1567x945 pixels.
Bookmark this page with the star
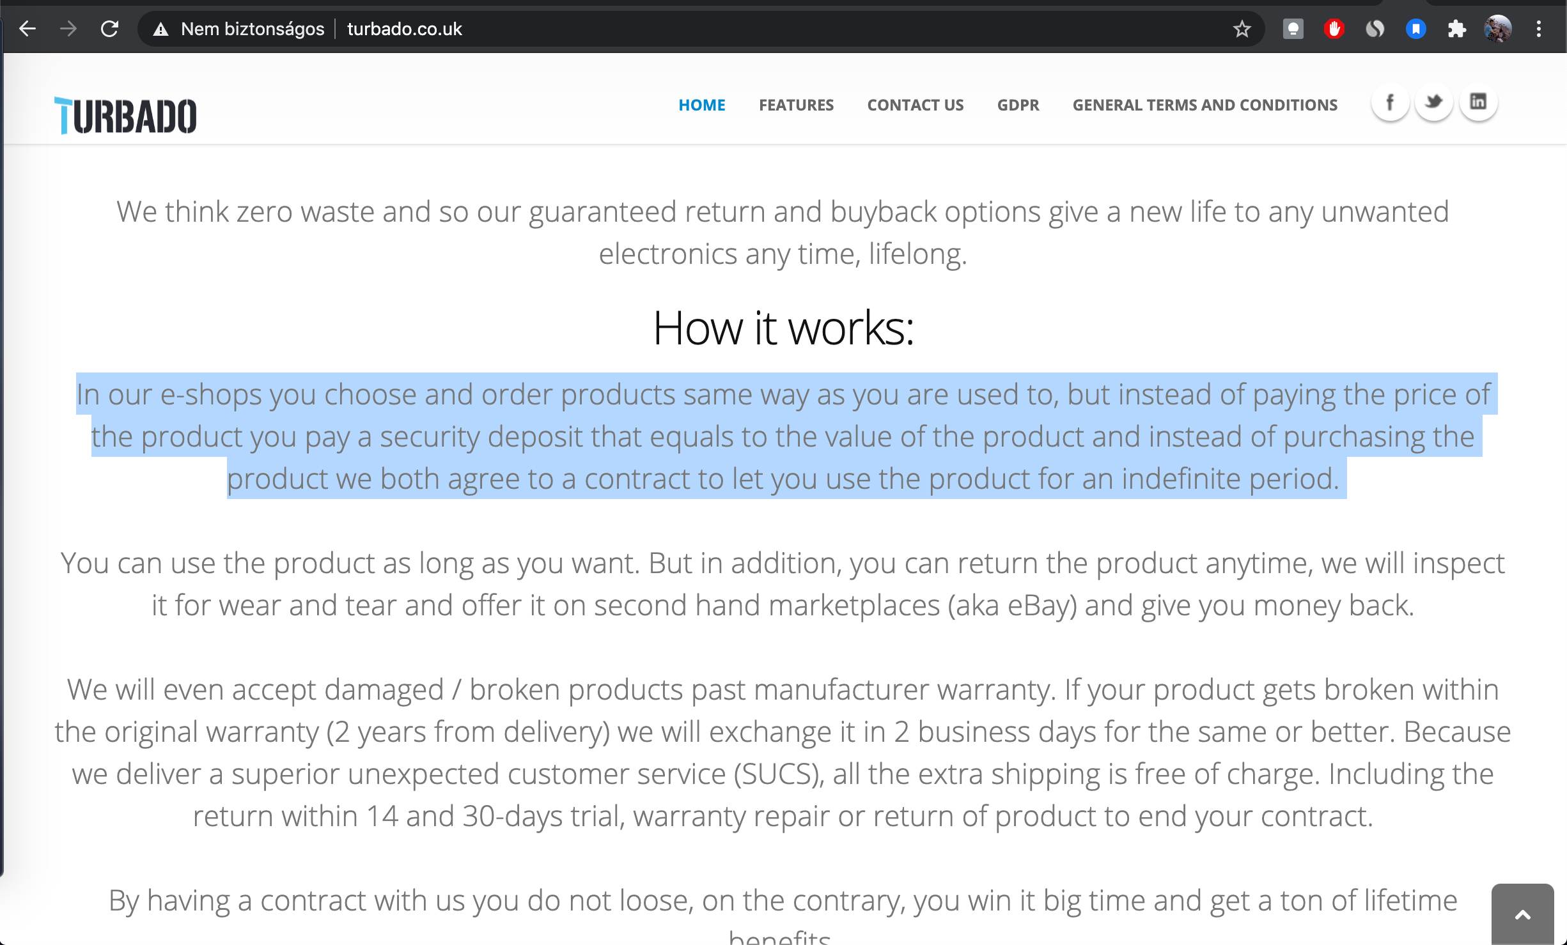pyautogui.click(x=1242, y=29)
